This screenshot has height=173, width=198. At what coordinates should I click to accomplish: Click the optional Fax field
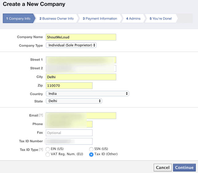coord(69,133)
